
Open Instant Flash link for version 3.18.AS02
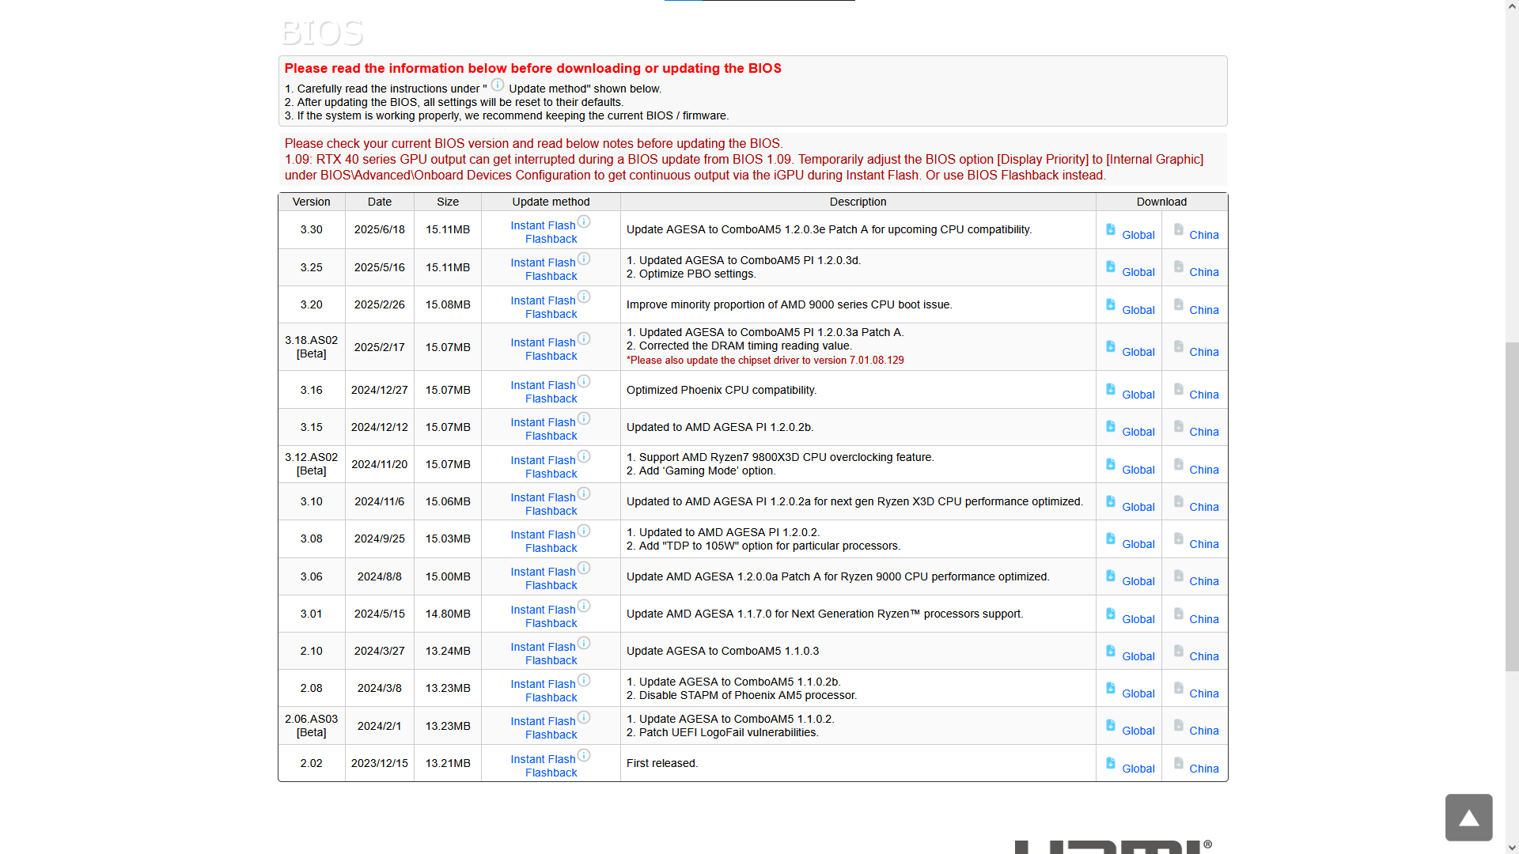543,342
